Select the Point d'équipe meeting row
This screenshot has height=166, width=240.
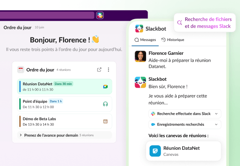pos(65,104)
